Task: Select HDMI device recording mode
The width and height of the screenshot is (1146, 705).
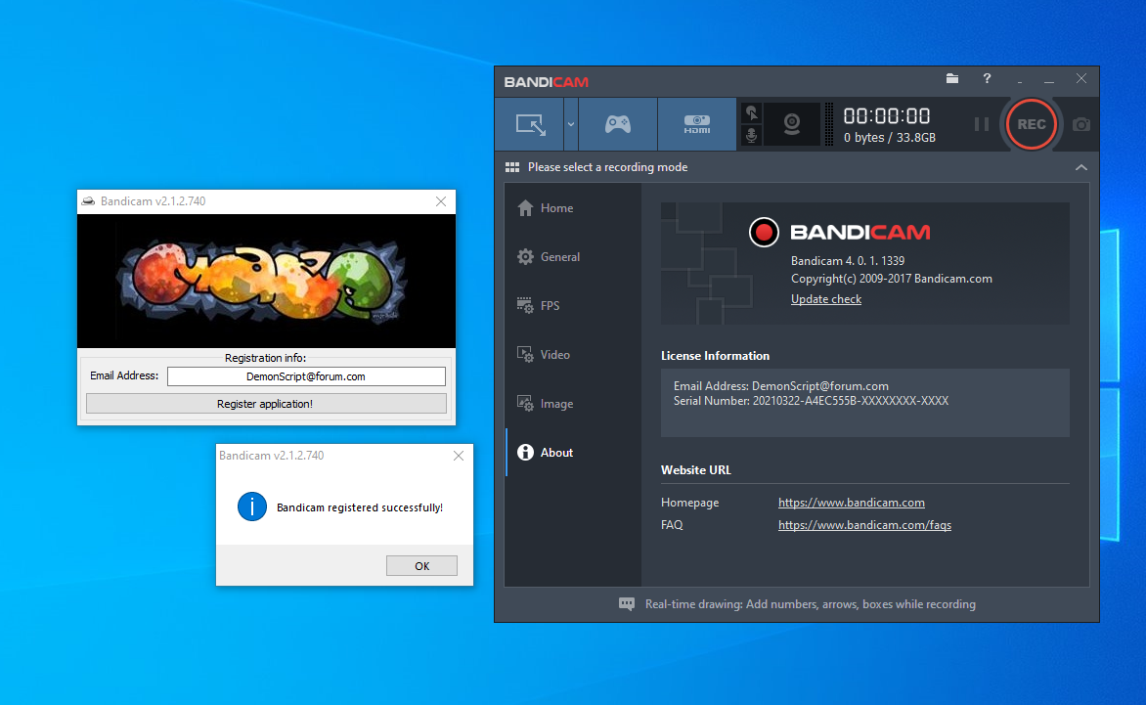Action: (x=696, y=124)
